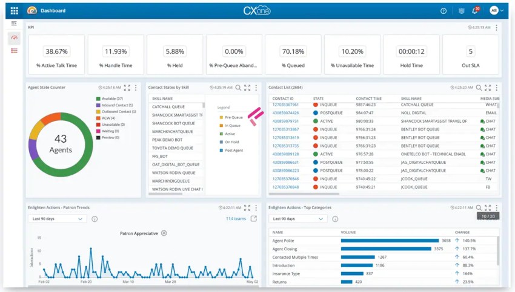Click the help question mark icon
The height and width of the screenshot is (292, 515).
point(444,11)
